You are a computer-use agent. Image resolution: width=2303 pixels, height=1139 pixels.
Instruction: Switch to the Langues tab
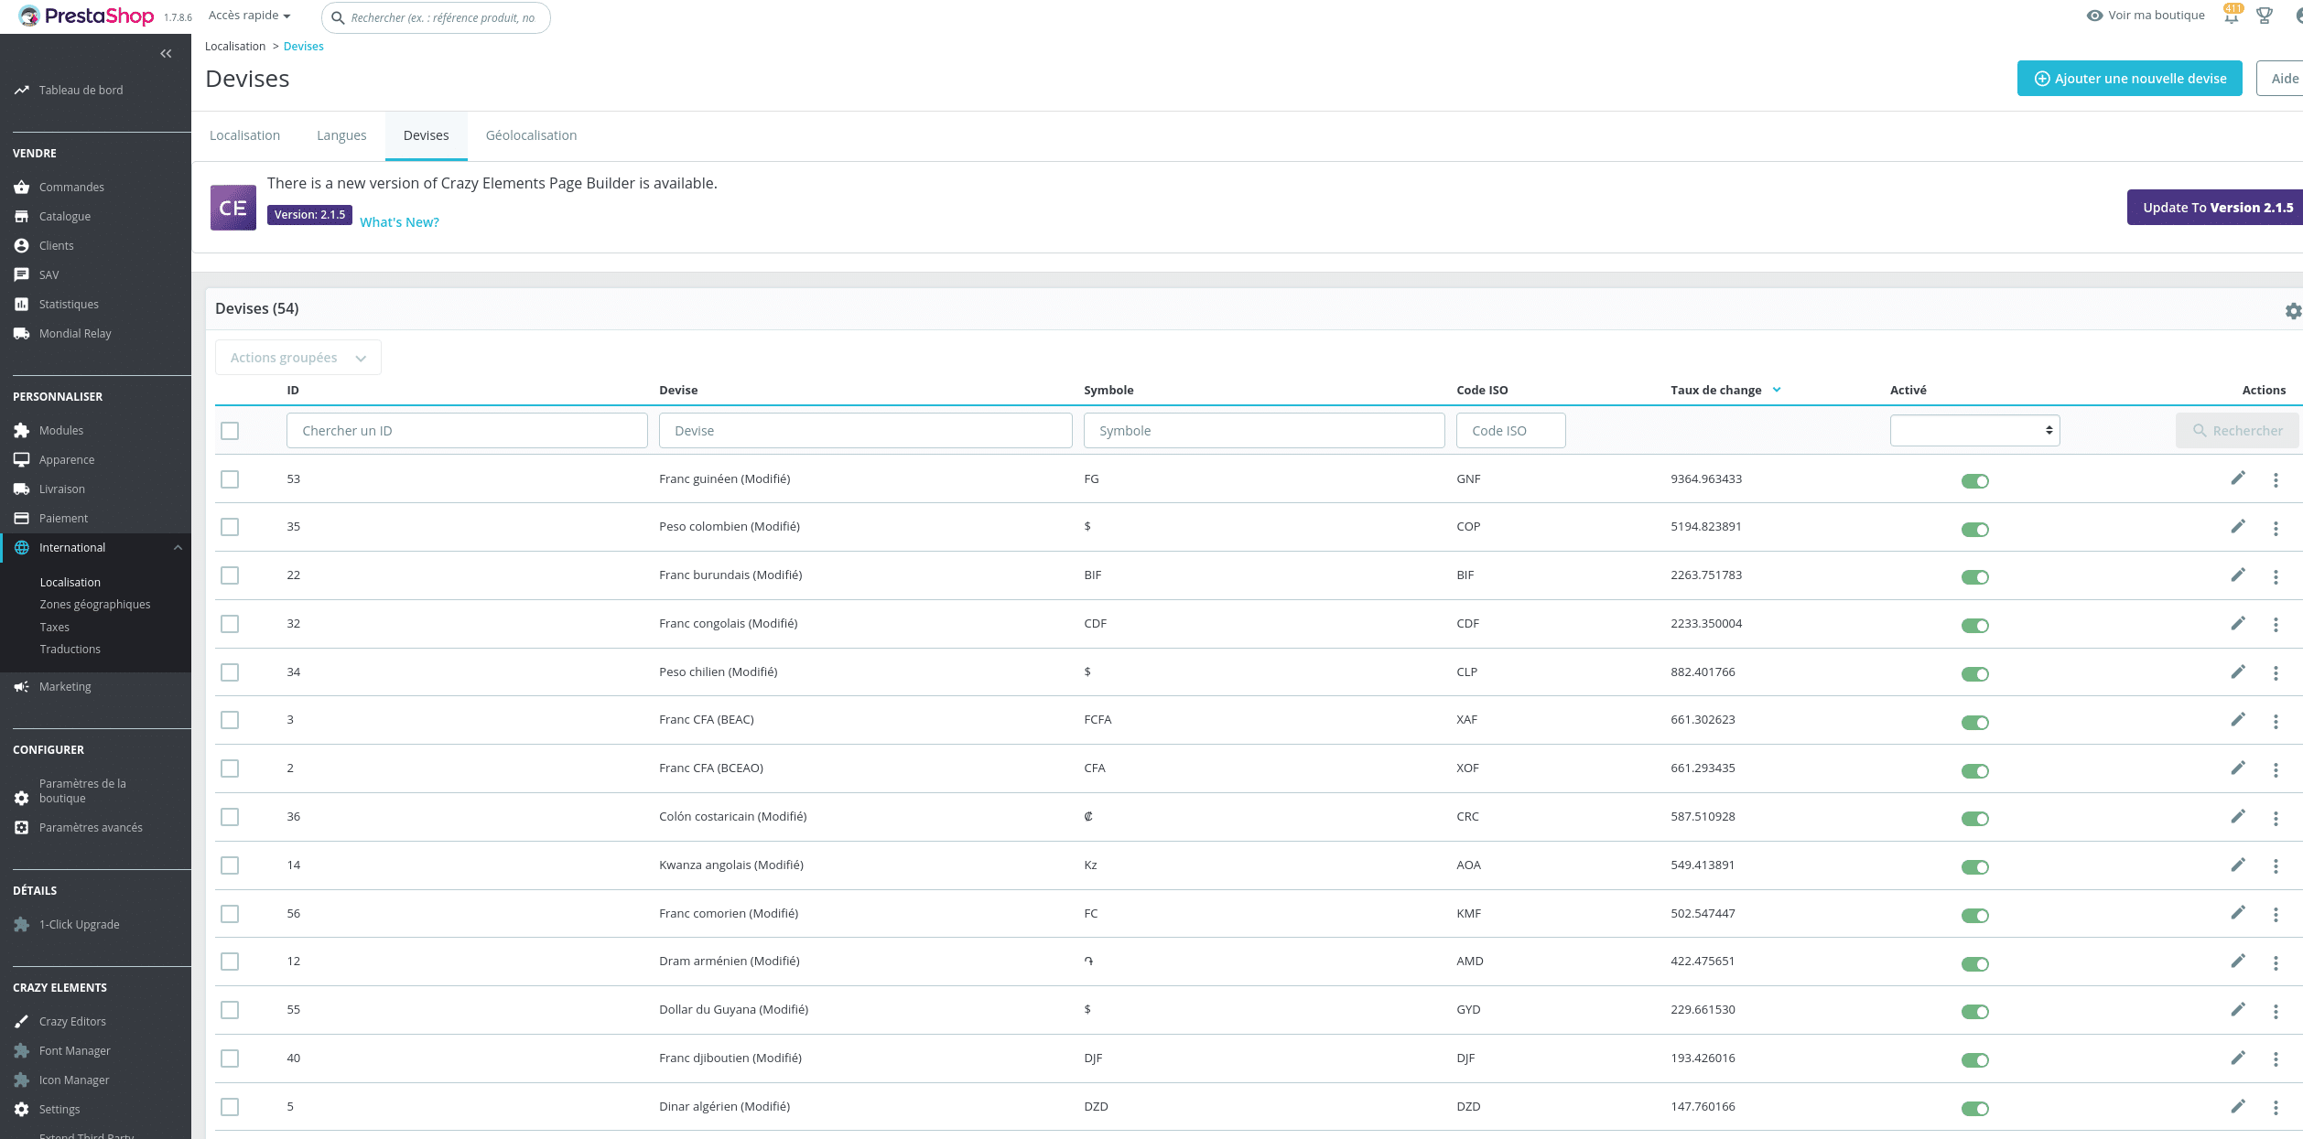tap(341, 135)
